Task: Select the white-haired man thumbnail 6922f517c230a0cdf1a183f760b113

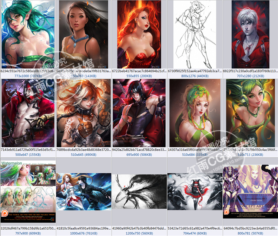Action: (x=250, y=34)
